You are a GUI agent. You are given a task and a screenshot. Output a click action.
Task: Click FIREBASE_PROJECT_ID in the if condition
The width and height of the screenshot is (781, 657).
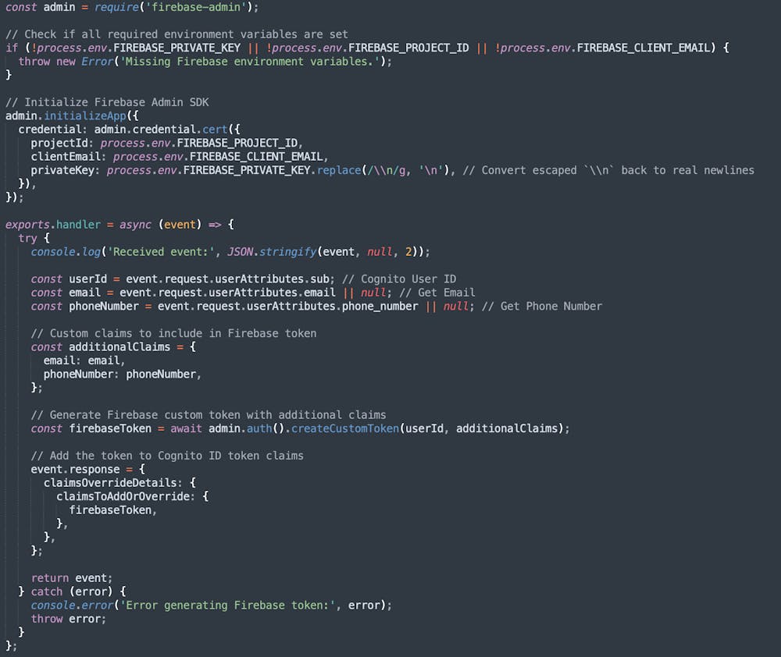(x=408, y=48)
